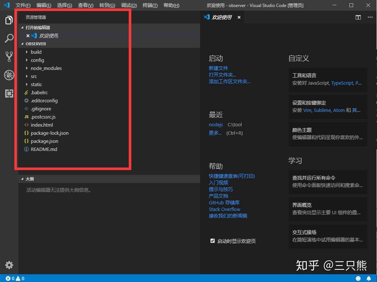Screen dimensions: 377x282
Task: Open the recent nodejs folder link
Action: [x=216, y=125]
